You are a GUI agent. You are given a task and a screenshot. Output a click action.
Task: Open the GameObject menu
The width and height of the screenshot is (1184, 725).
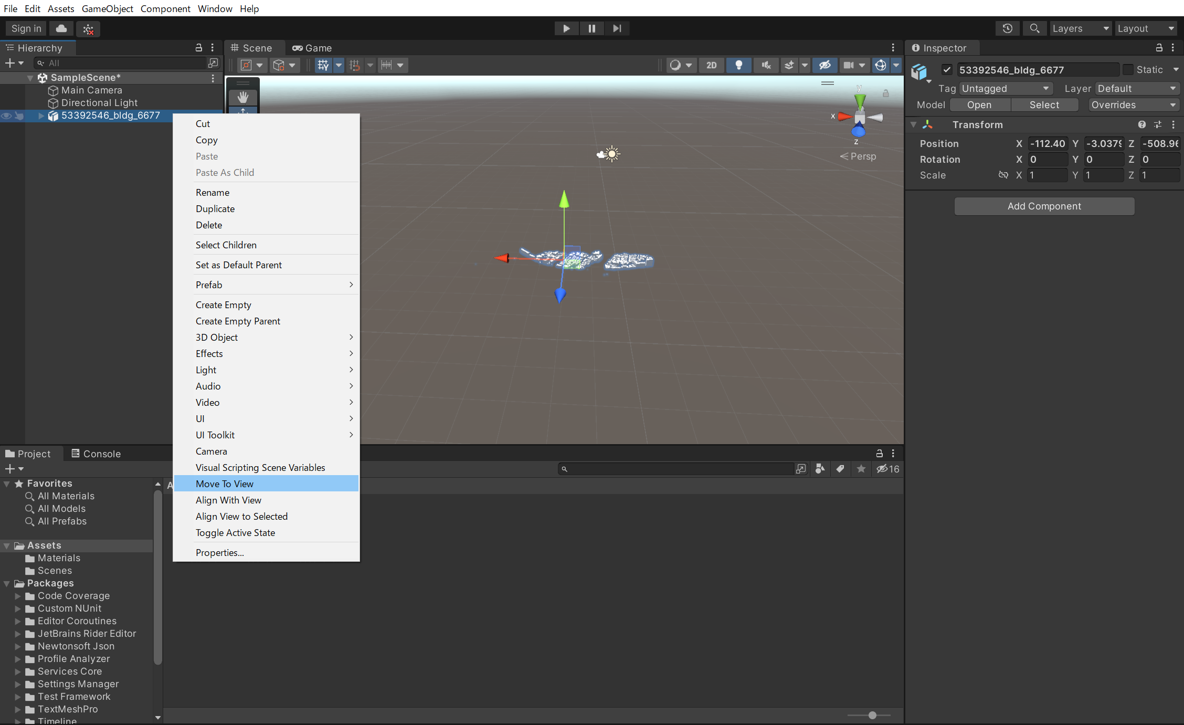[x=107, y=8]
